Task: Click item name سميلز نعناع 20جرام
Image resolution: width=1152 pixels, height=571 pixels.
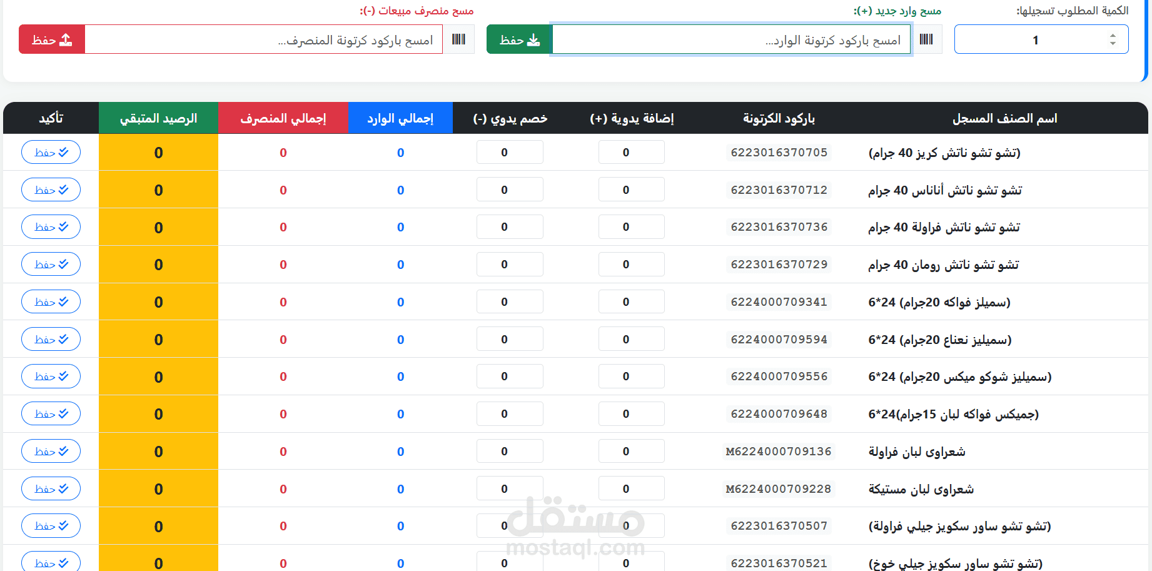Action: (940, 340)
